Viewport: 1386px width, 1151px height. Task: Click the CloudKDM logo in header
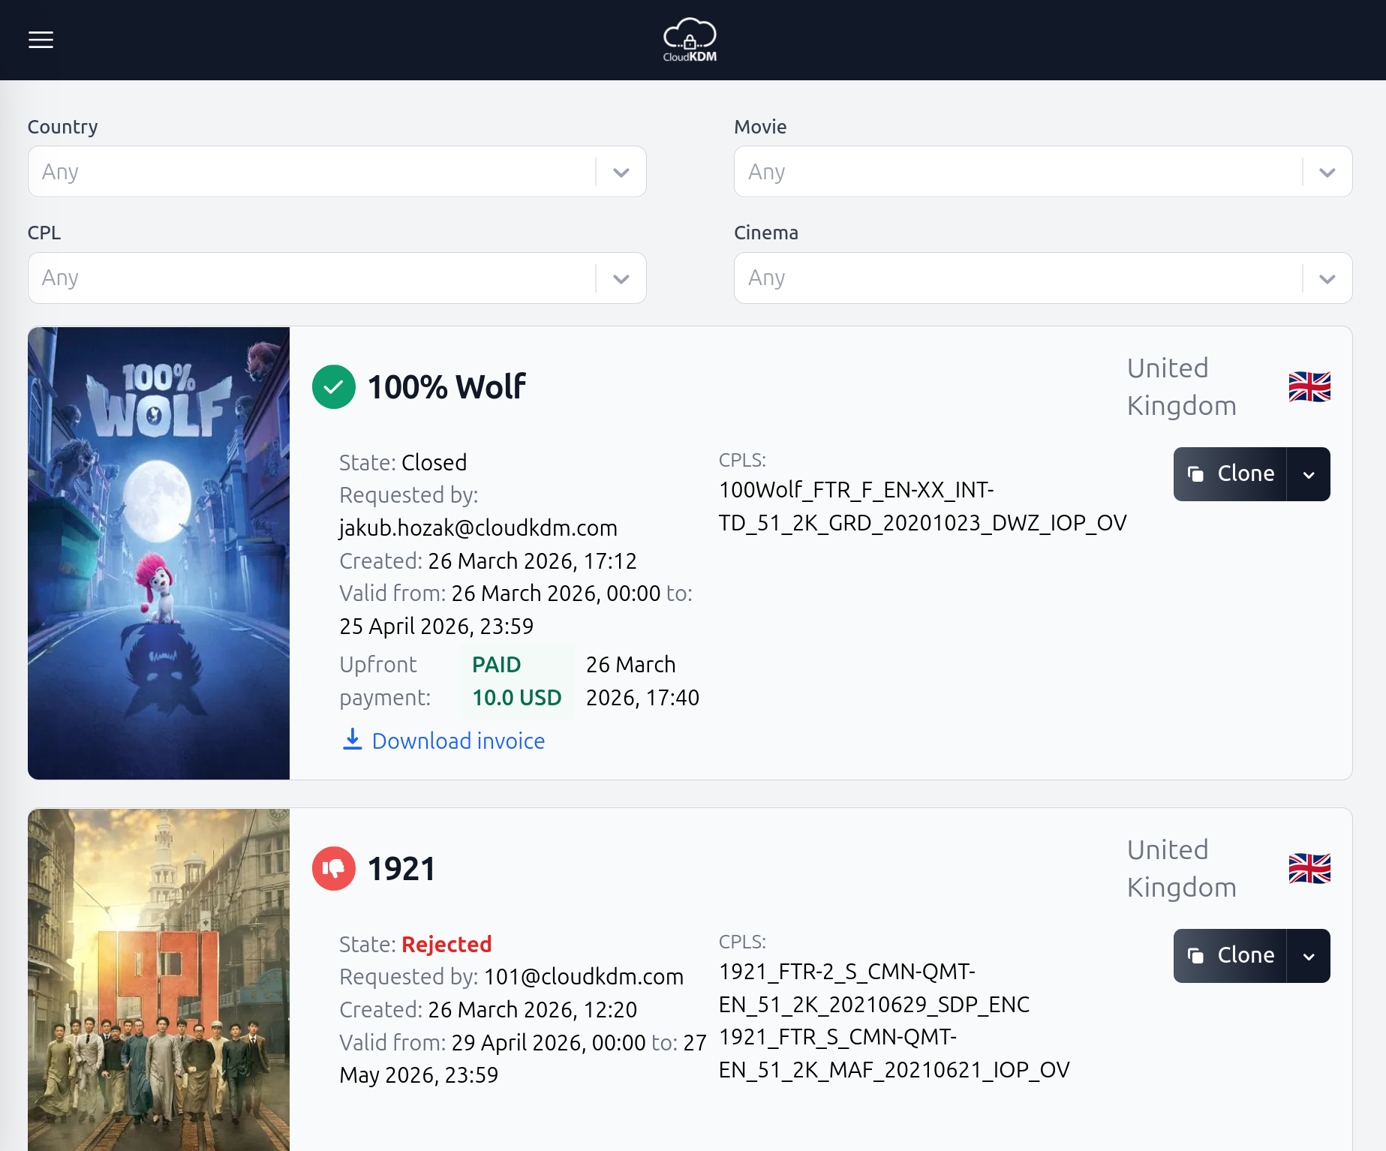tap(690, 40)
